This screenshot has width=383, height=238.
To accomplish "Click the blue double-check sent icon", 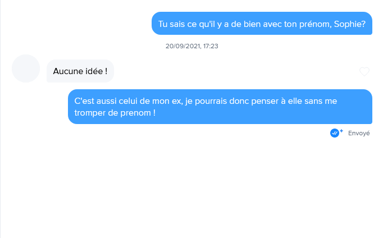I will (335, 133).
